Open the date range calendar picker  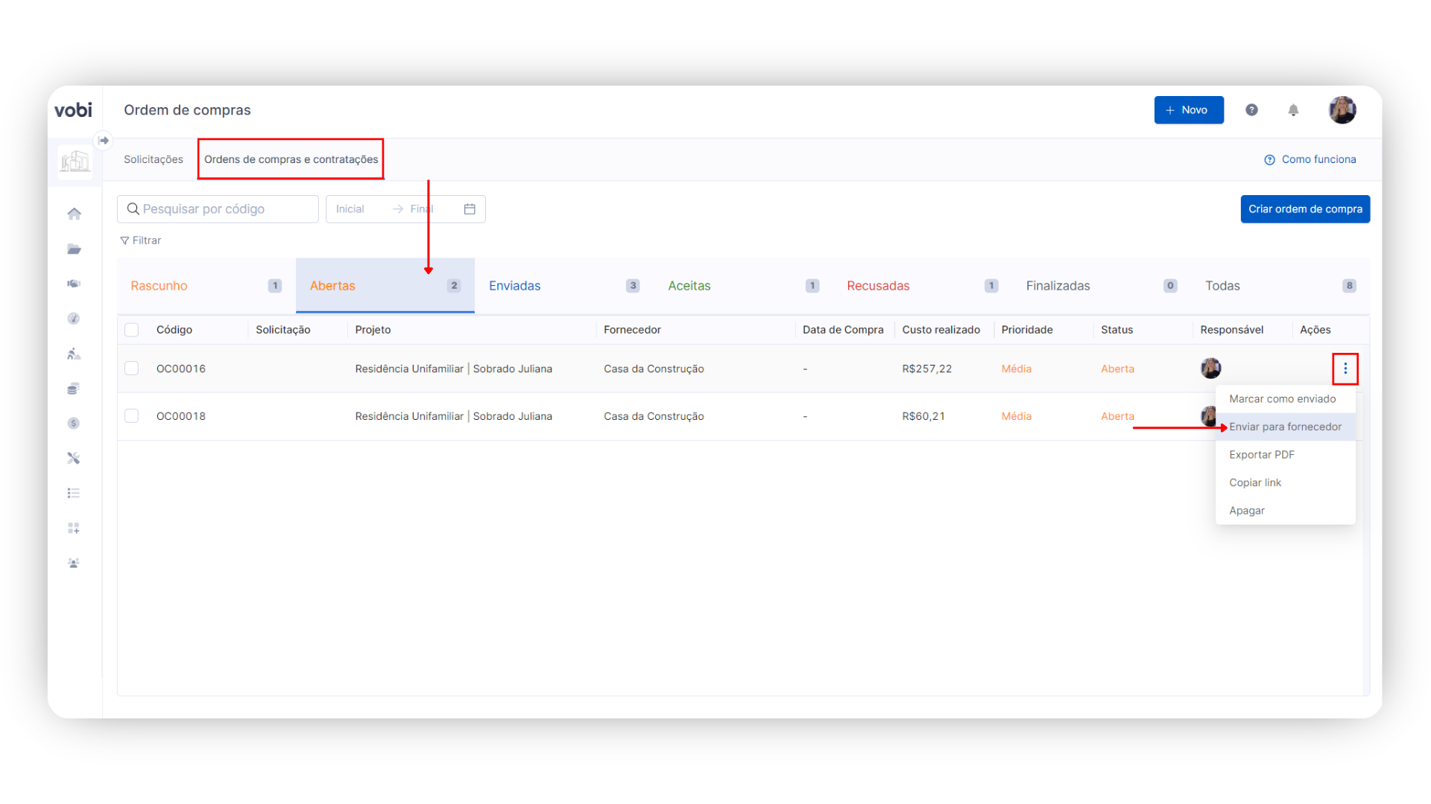(x=470, y=209)
